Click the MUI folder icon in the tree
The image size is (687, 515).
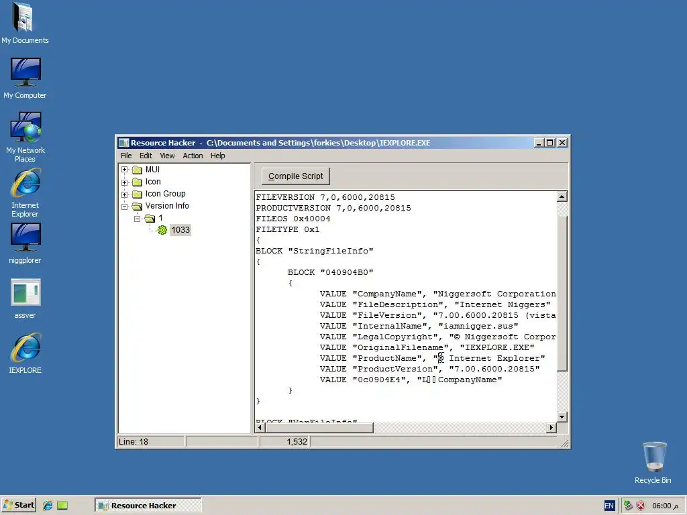click(x=137, y=170)
